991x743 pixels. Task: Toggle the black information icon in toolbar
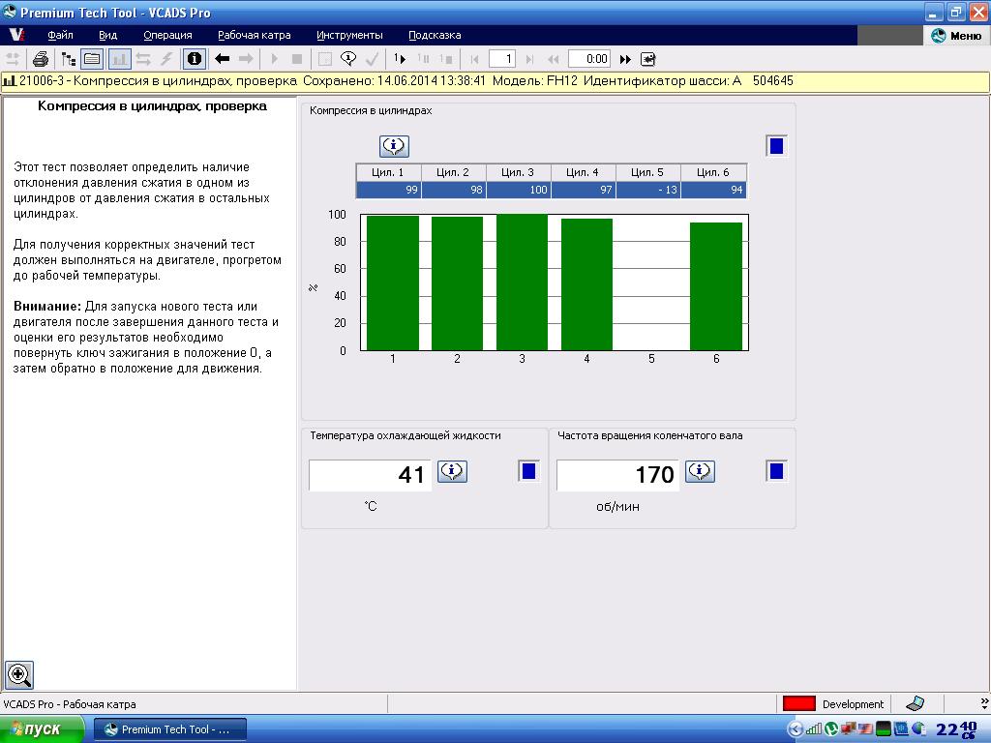click(195, 59)
